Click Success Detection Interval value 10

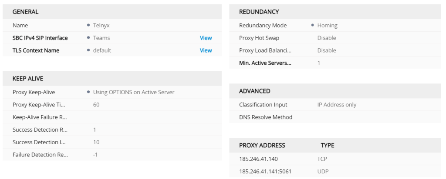point(96,142)
